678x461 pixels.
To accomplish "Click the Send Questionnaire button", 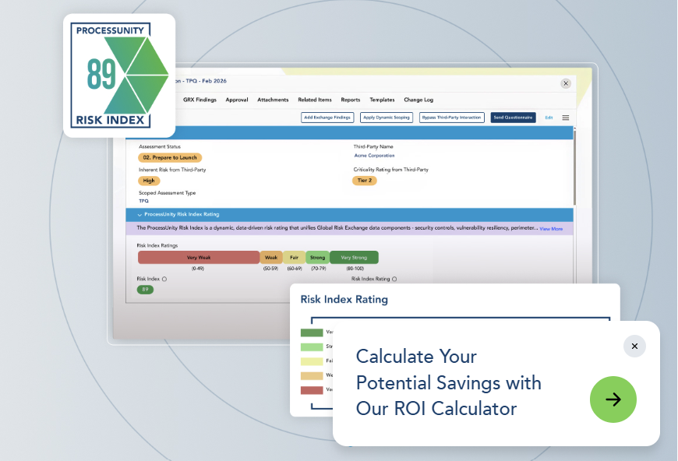I will coord(513,118).
